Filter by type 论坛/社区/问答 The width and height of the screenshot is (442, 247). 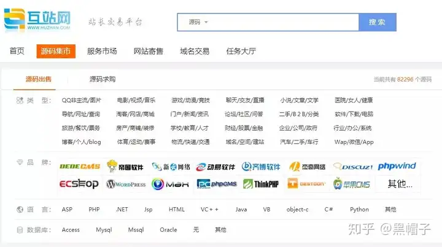tap(244, 114)
